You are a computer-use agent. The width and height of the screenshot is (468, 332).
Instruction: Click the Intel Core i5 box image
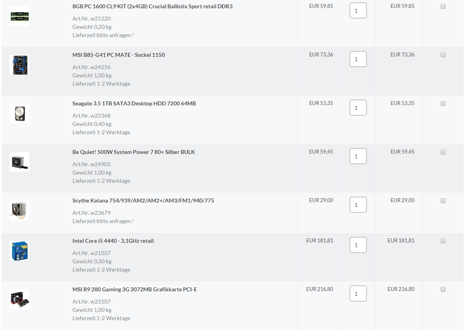point(19,251)
